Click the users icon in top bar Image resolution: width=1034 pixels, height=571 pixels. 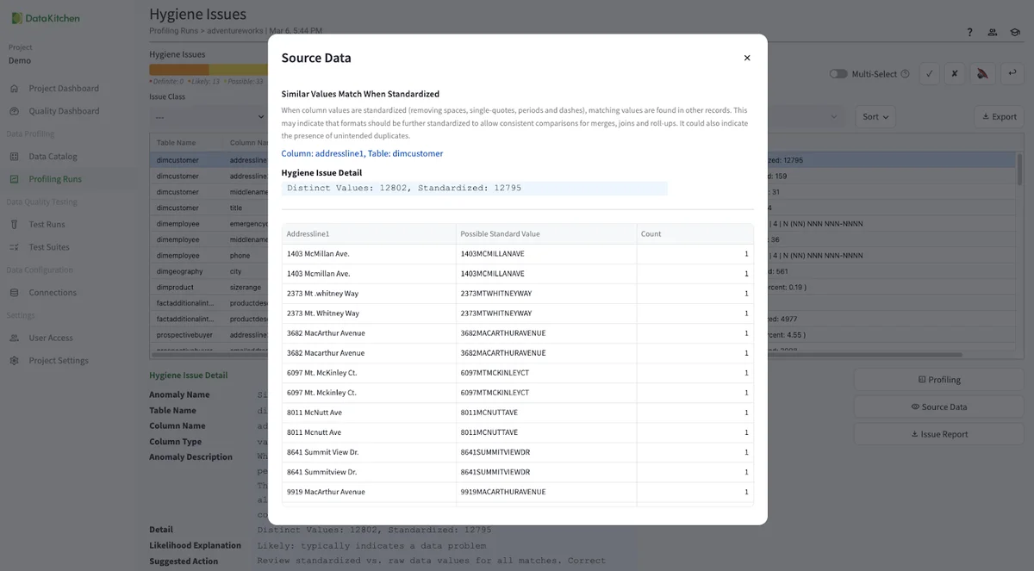click(993, 33)
